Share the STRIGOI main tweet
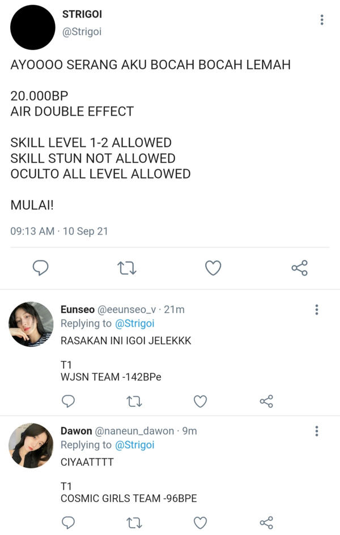The width and height of the screenshot is (340, 535). (x=299, y=268)
